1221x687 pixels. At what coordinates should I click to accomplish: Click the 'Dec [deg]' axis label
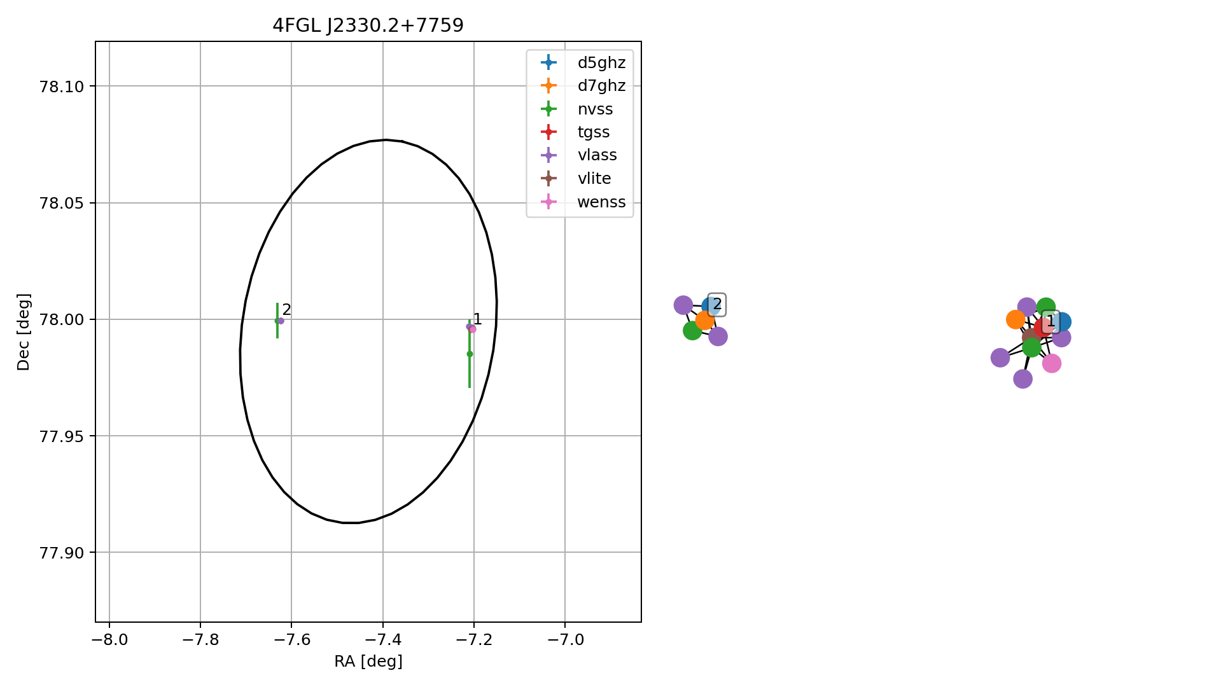click(x=24, y=332)
